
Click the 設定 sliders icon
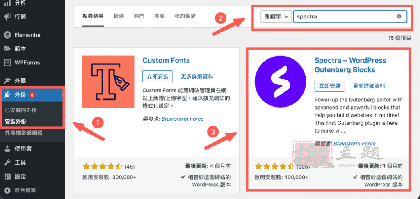[7, 176]
